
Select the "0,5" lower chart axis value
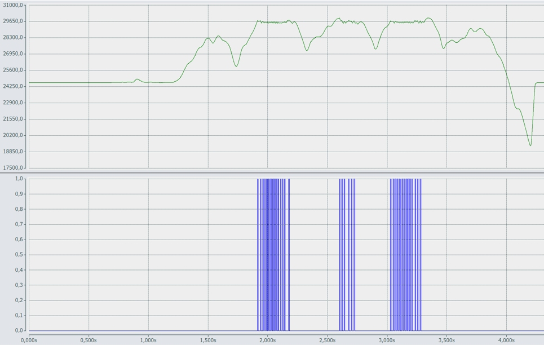[x=19, y=255]
